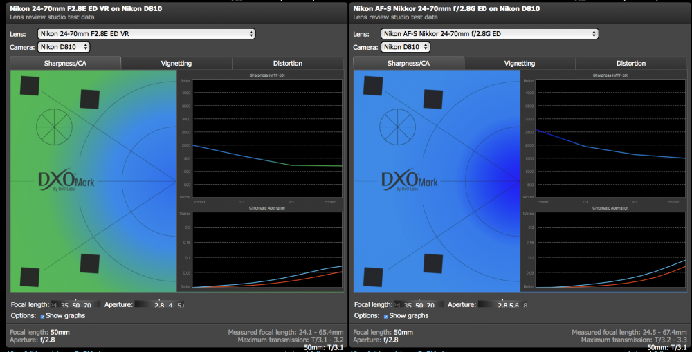Click 'Measured focal length: 24.5 - 67.4mm' text
This screenshot has width=692, height=352.
pyautogui.click(x=629, y=332)
